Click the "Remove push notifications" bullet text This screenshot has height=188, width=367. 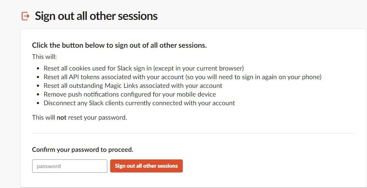[x=130, y=94]
